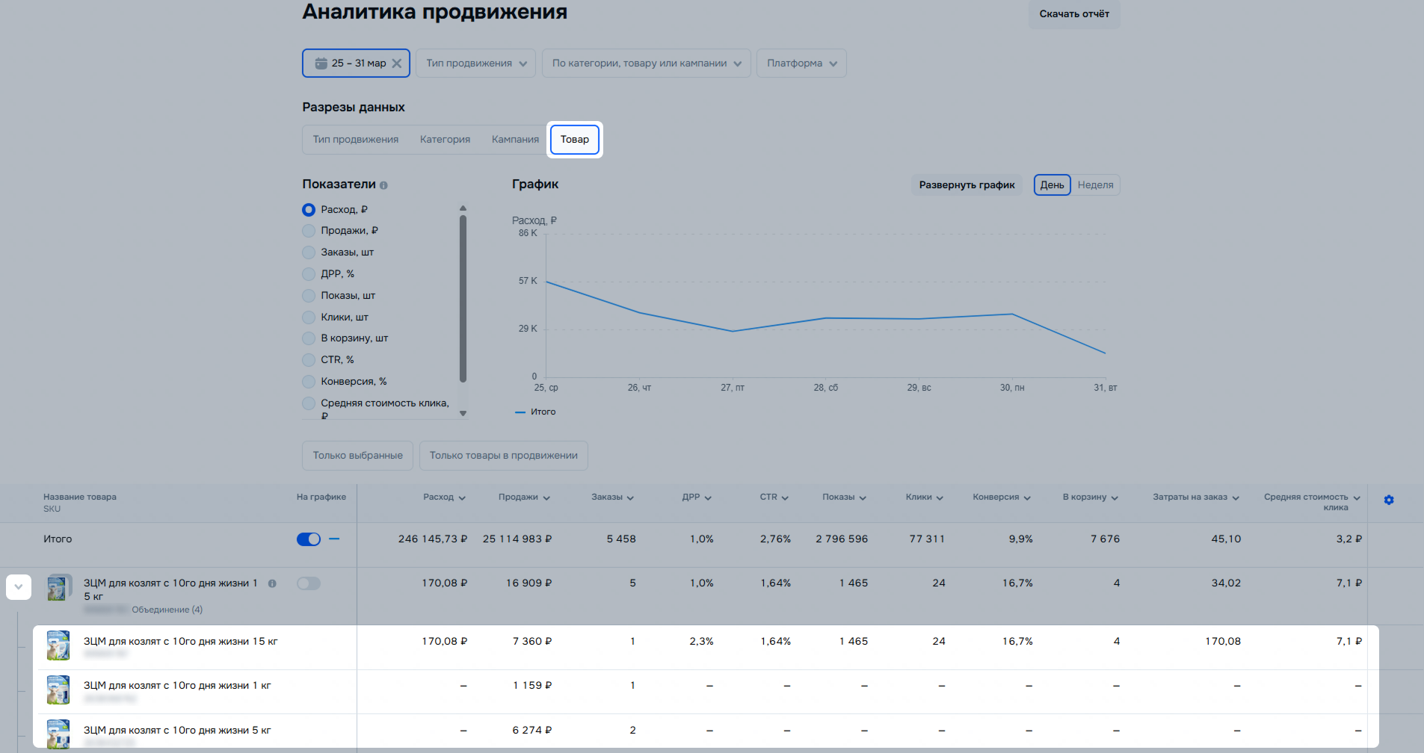
Task: Select the Продажи, ₽ metric radio button
Action: pos(309,231)
